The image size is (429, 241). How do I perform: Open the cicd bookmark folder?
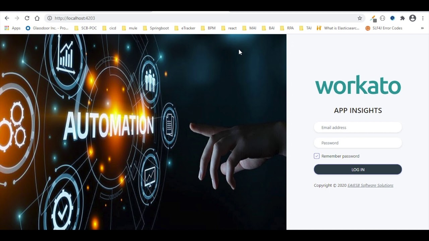(109, 28)
